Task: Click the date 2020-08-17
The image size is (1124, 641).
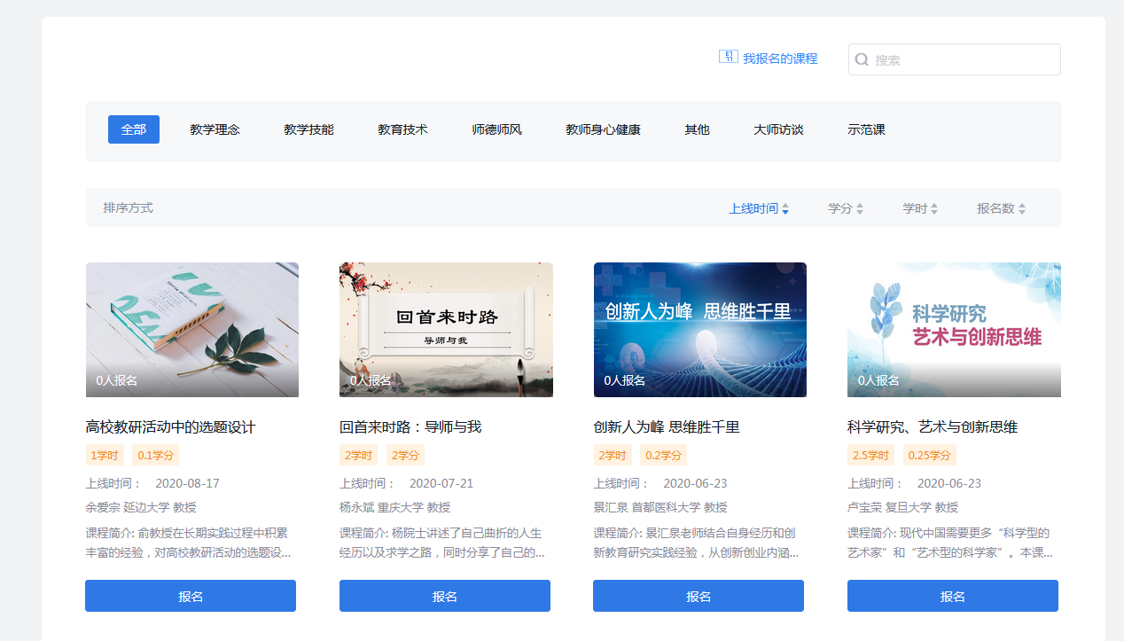Action: point(187,484)
